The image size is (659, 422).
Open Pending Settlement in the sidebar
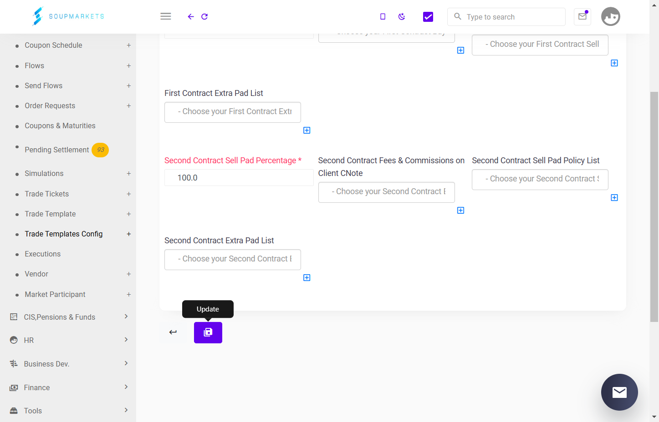click(x=57, y=150)
